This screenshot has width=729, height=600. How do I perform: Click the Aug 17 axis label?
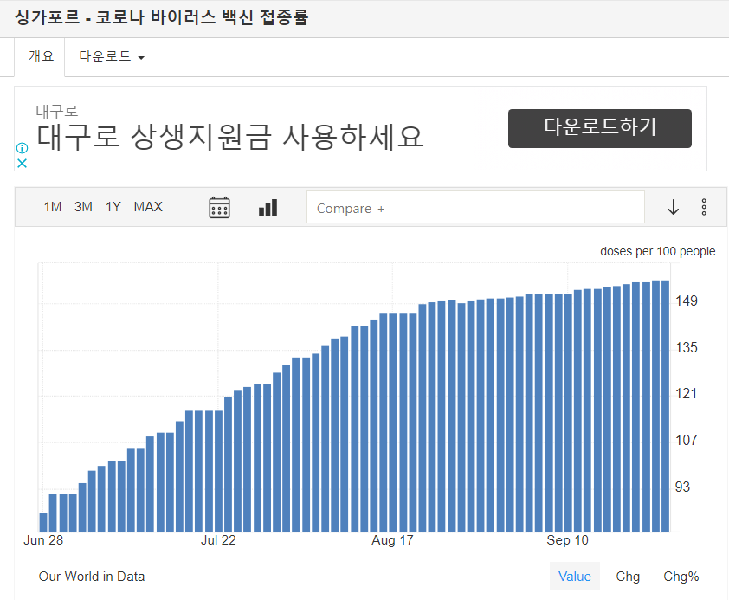392,540
